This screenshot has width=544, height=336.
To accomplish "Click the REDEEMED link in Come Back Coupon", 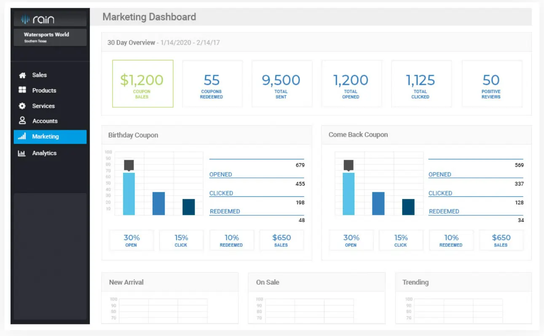I will (444, 212).
